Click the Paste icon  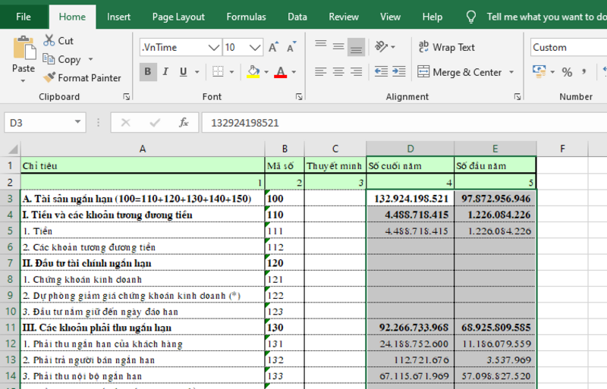pos(24,49)
